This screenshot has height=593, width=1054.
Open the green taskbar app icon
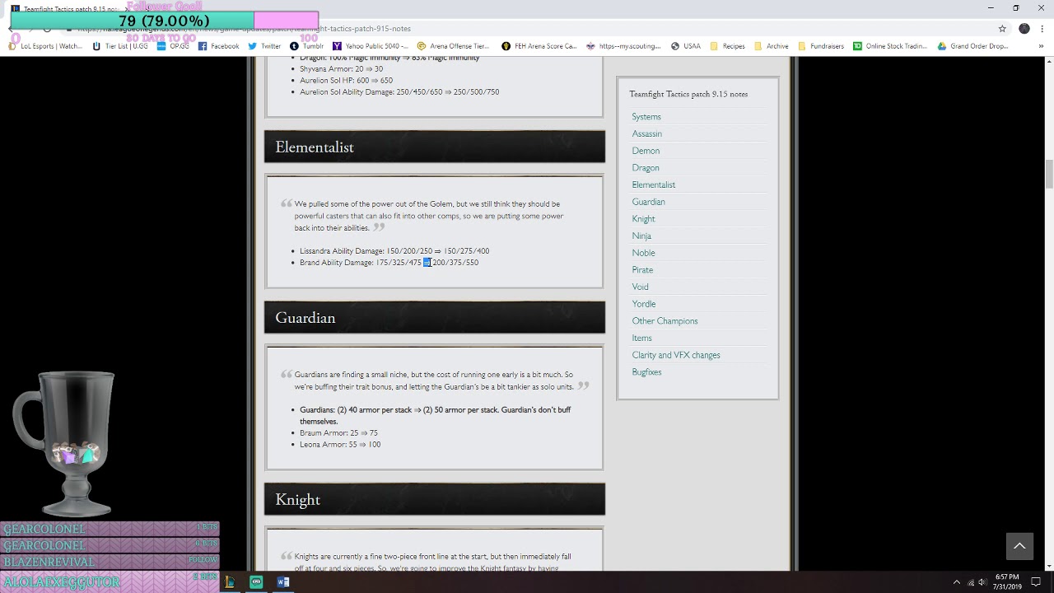pyautogui.click(x=256, y=581)
